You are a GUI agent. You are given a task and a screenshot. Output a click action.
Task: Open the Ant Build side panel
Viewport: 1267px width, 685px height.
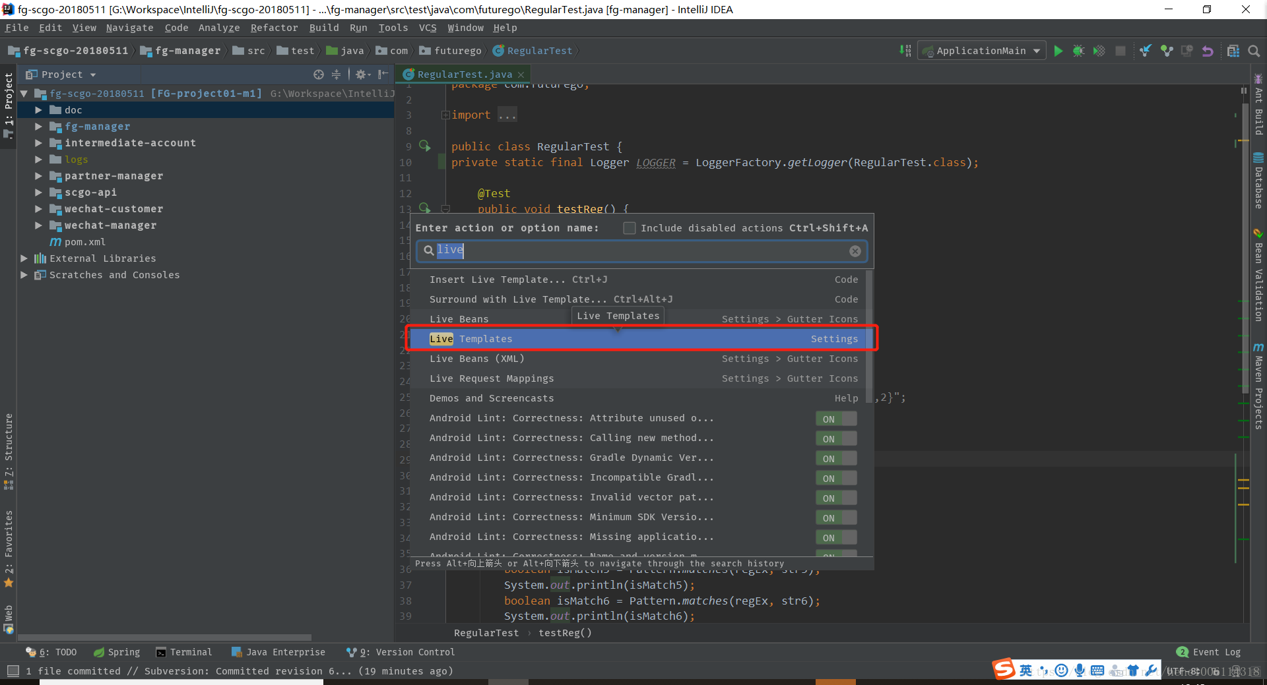coord(1258,105)
